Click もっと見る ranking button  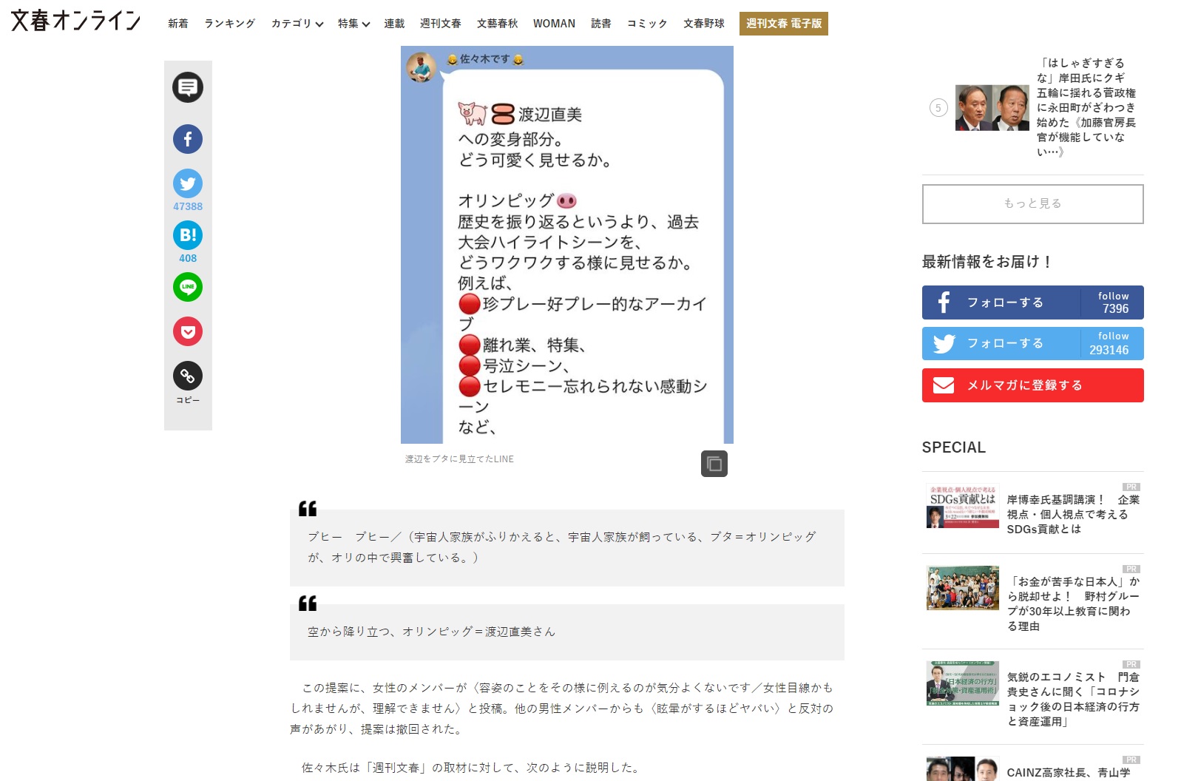pyautogui.click(x=1032, y=203)
